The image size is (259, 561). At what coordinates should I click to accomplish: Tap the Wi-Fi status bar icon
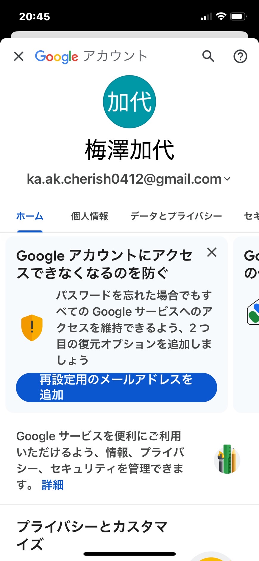[221, 16]
